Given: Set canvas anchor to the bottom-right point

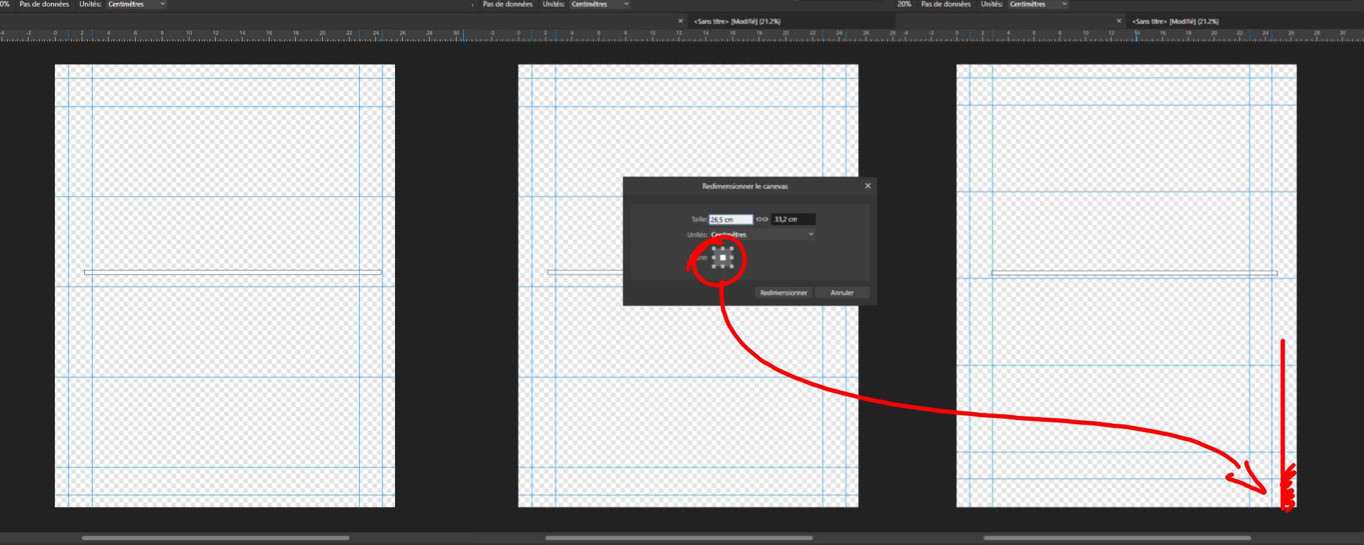Looking at the screenshot, I should coord(731,266).
